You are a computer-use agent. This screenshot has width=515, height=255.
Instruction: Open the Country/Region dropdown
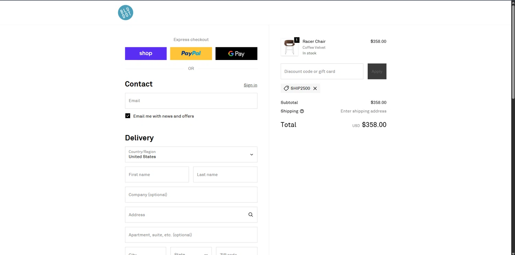[191, 155]
